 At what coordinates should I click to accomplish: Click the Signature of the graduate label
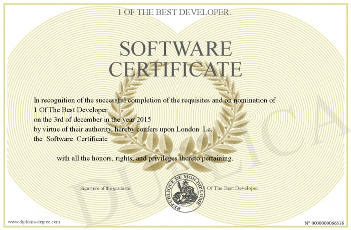pos(105,188)
